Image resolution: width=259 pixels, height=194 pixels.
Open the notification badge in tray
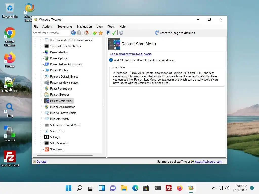click(x=252, y=188)
